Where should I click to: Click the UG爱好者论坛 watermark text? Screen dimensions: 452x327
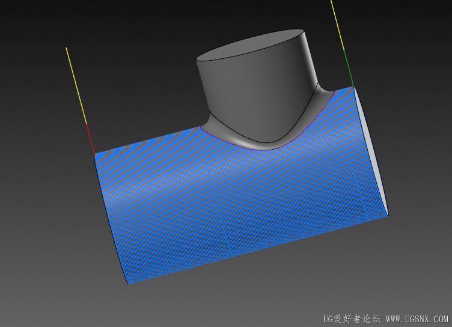(352, 319)
